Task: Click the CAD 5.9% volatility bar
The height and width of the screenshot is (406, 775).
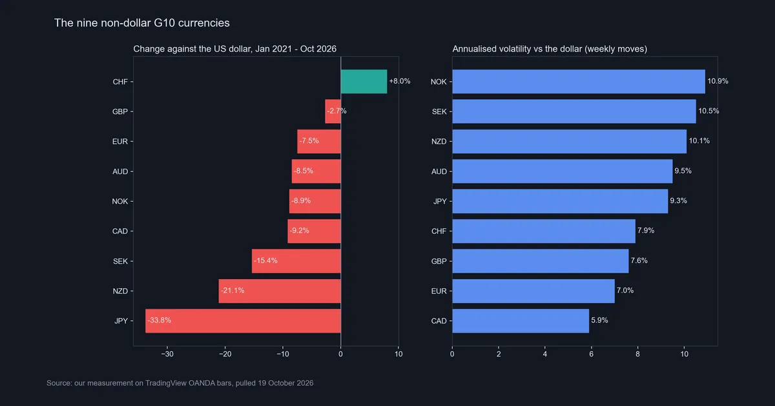Action: 521,321
